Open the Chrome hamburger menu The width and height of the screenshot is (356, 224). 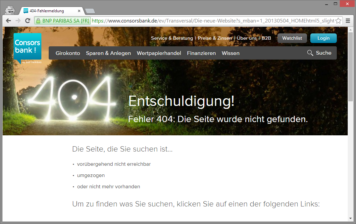(x=348, y=21)
